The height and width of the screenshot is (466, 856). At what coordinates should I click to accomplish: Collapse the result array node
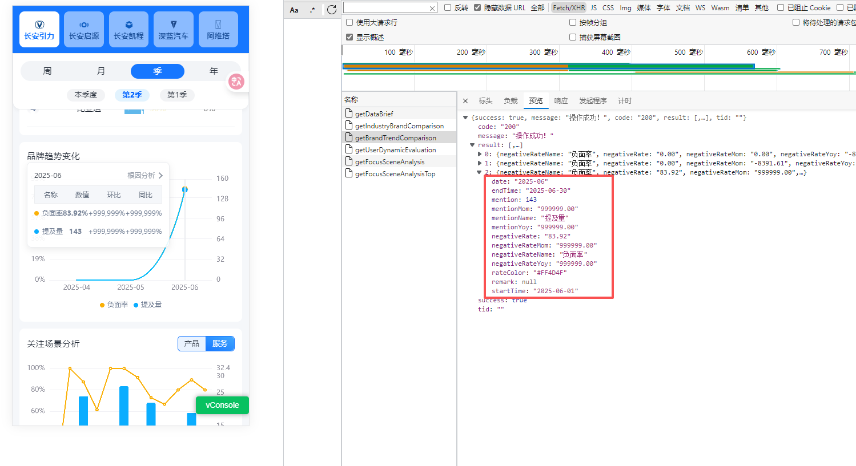click(472, 145)
